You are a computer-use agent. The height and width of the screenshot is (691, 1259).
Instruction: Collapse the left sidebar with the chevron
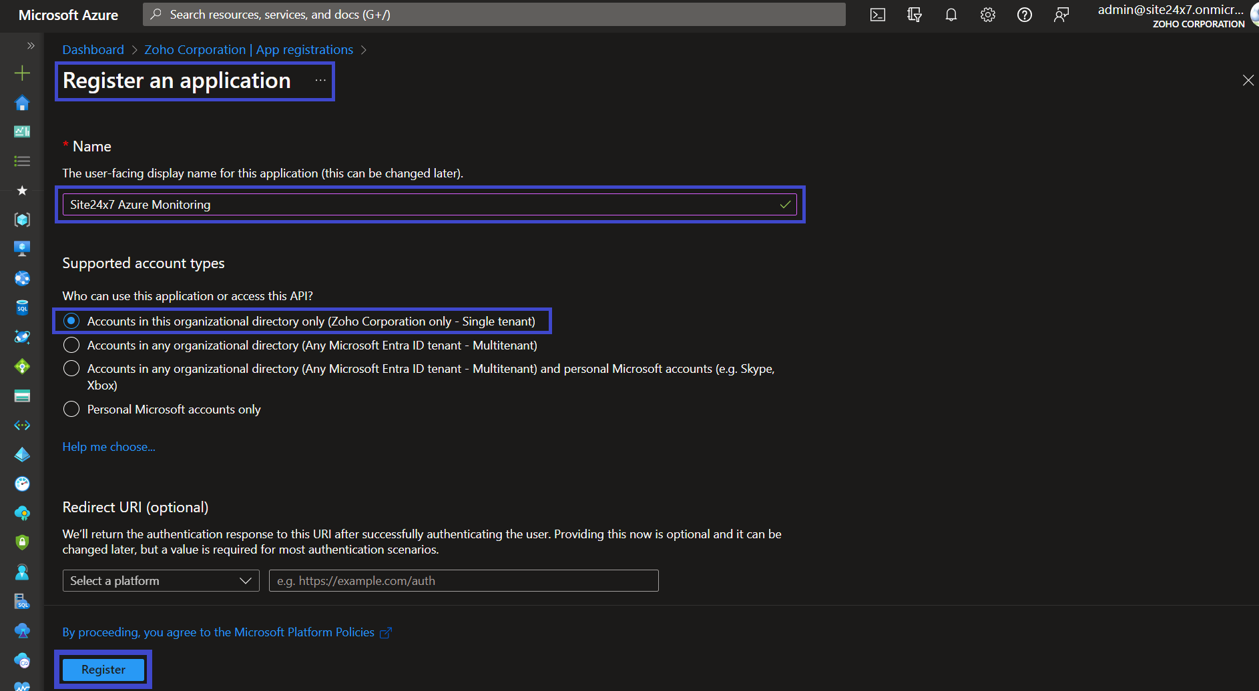pos(31,45)
